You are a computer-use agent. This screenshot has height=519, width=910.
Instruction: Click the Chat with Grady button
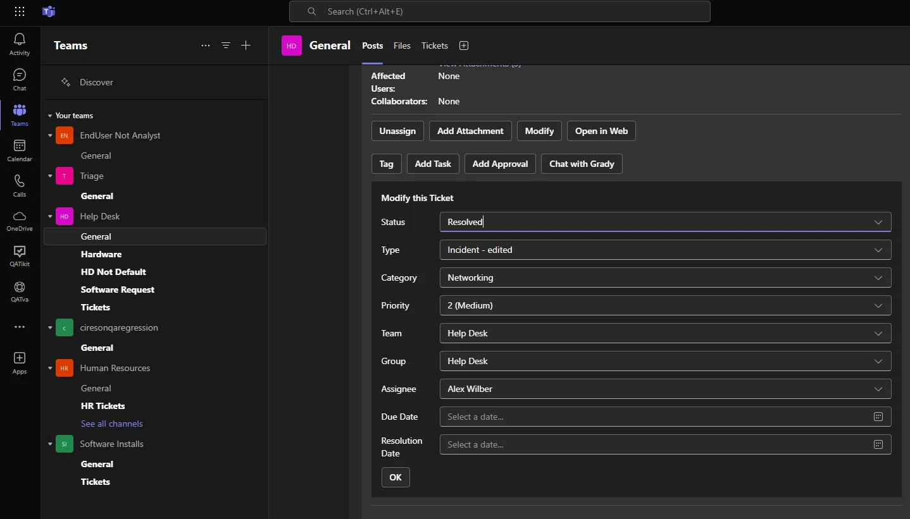pyautogui.click(x=582, y=164)
